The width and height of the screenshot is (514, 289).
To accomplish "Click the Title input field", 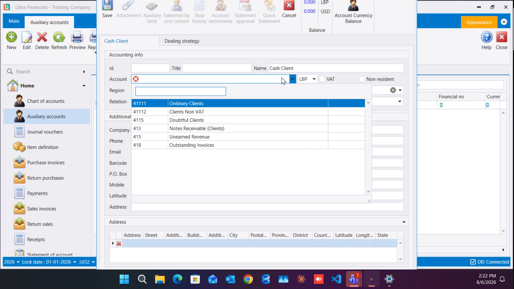I will coord(217,68).
